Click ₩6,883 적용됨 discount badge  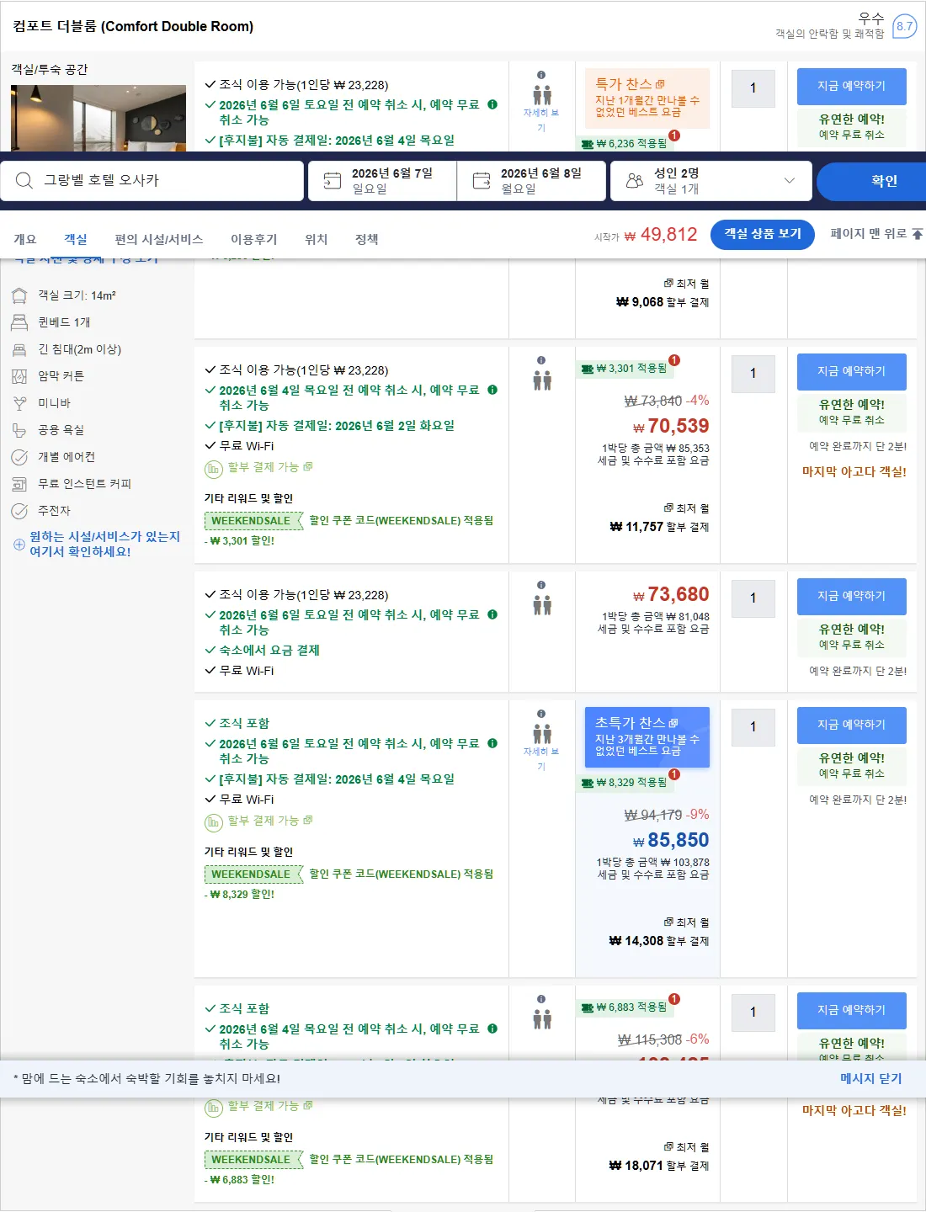625,1007
